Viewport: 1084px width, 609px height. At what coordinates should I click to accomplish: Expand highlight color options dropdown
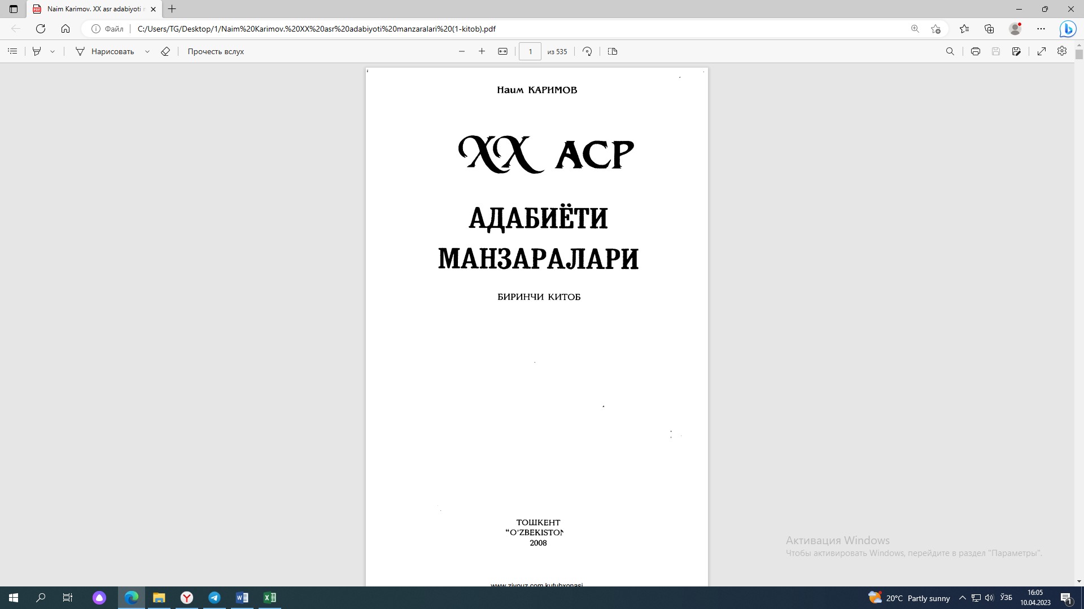(53, 51)
